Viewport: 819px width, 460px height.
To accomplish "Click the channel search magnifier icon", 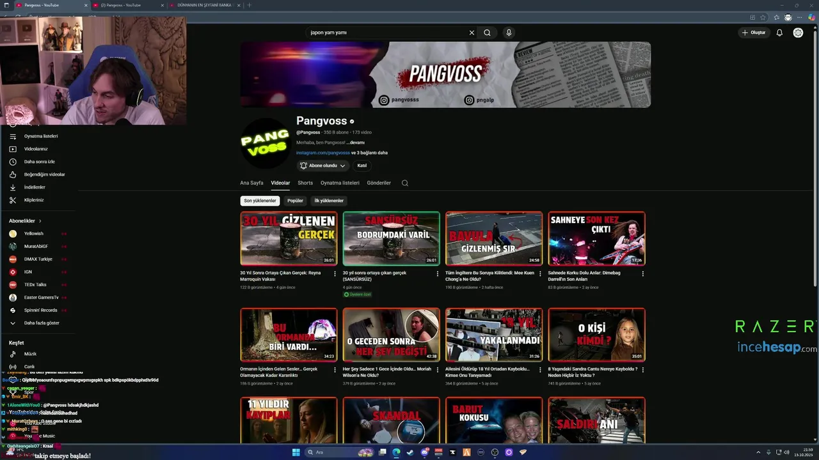I will (x=405, y=183).
